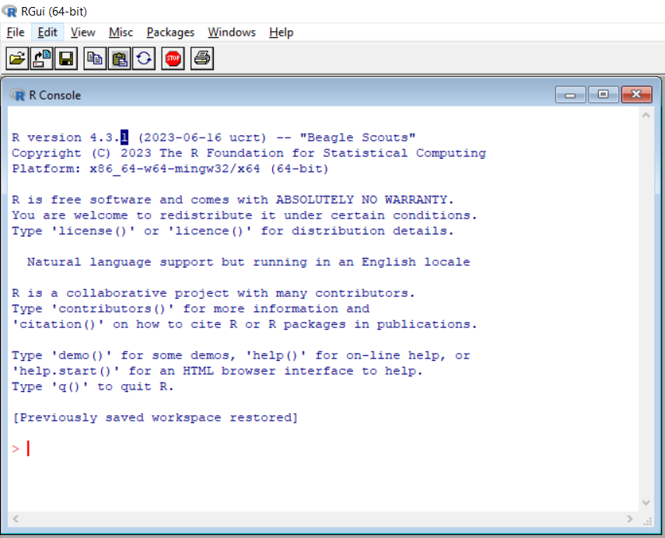Click the console's vertical scrollbar down arrow
This screenshot has width=665, height=538.
pyautogui.click(x=645, y=502)
